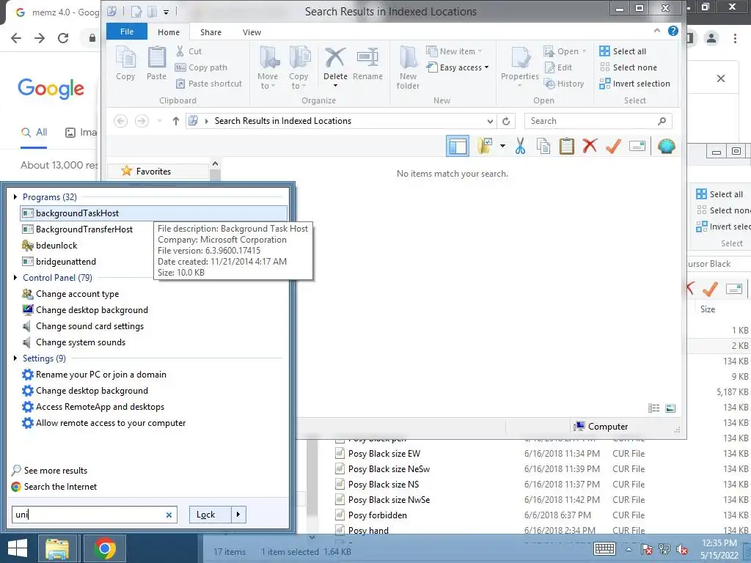Click Paste shortcut in the ribbon
Screen dimensions: 751x563
pyautogui.click(x=208, y=84)
